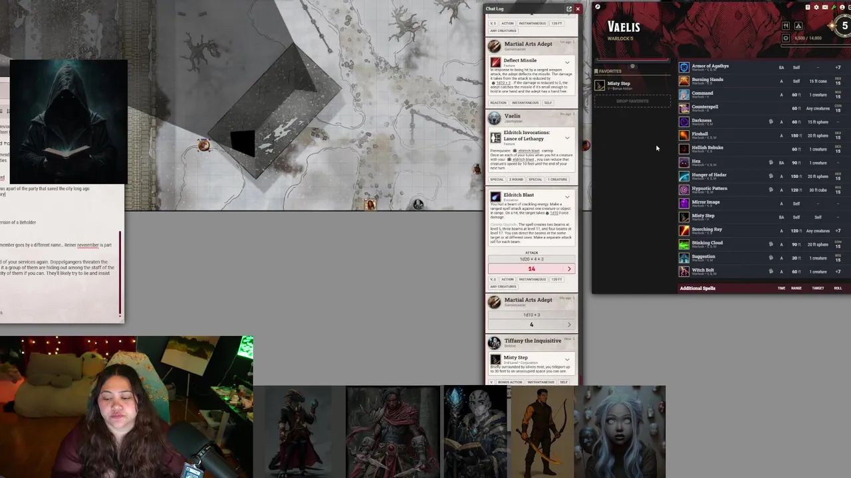Viewport: 851px width, 478px height.
Task: Toggle concentration icon on Hunger of Hadar row
Action: tap(771, 176)
